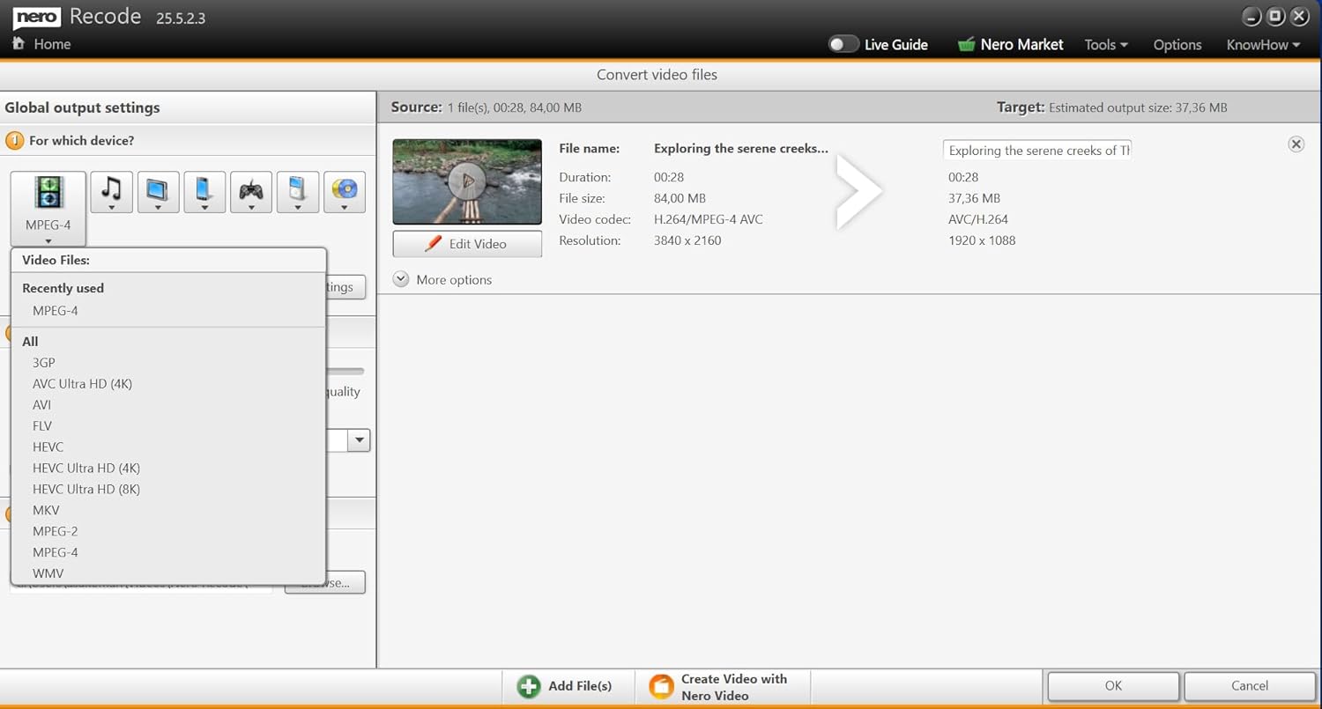Select HEVC Ultra HD (4K) from list

click(86, 468)
